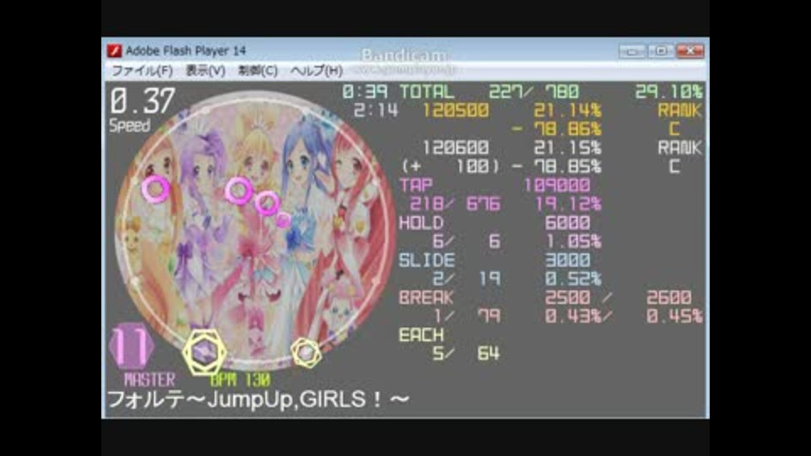
Task: Click the BREAK label
Action: coord(427,298)
